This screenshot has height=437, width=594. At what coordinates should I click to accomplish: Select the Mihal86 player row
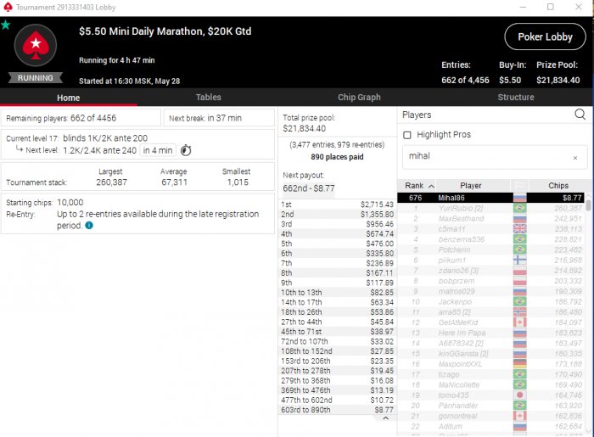(x=491, y=198)
